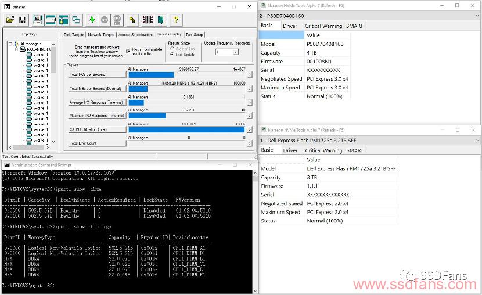Select the Start of Test radio button
Viewport: 482px width, 295px height.
click(x=172, y=49)
